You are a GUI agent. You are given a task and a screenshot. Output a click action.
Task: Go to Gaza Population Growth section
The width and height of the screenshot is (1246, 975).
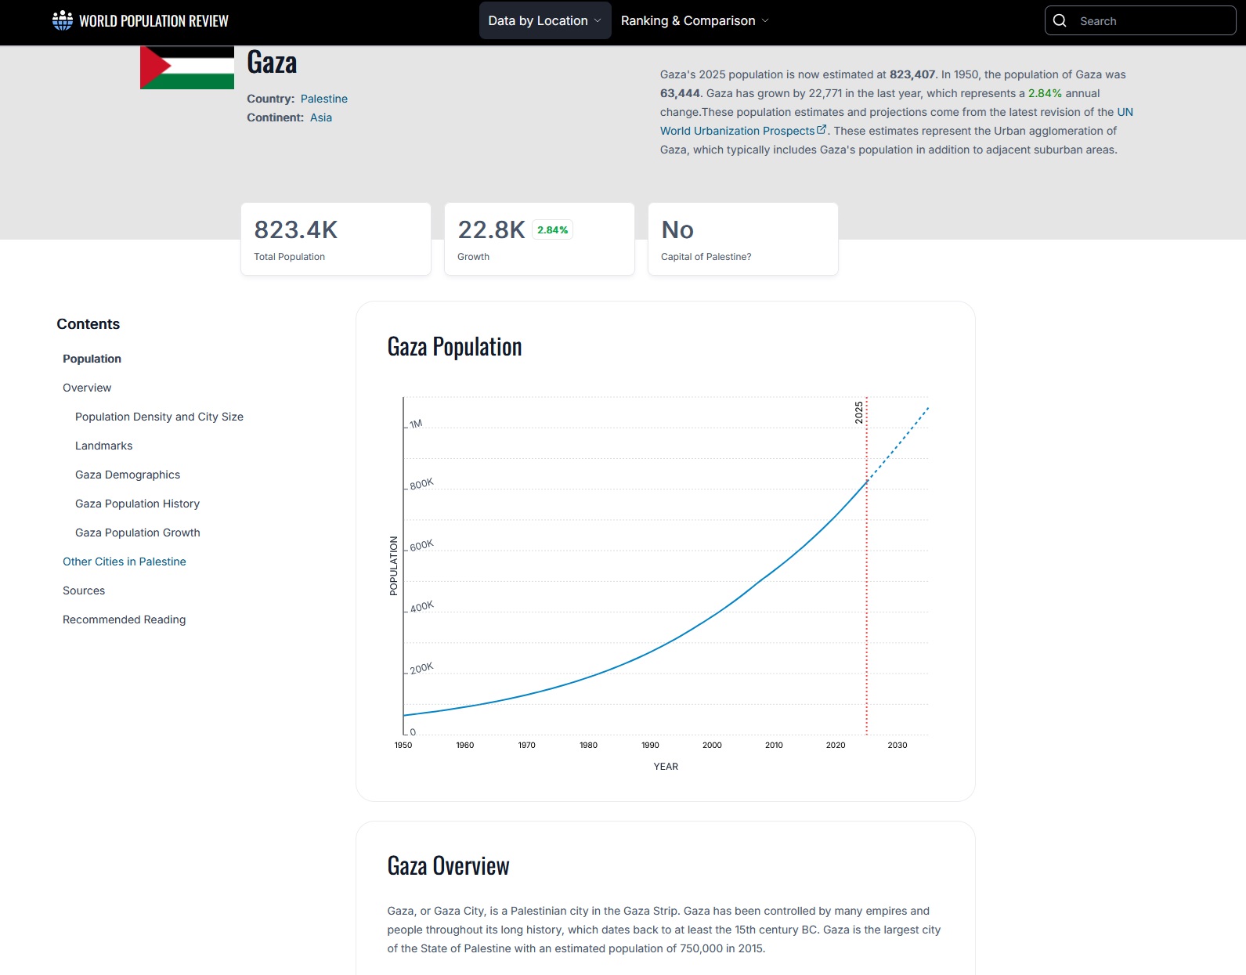138,533
